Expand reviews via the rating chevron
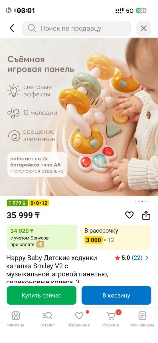158x343 pixels. click(147, 258)
